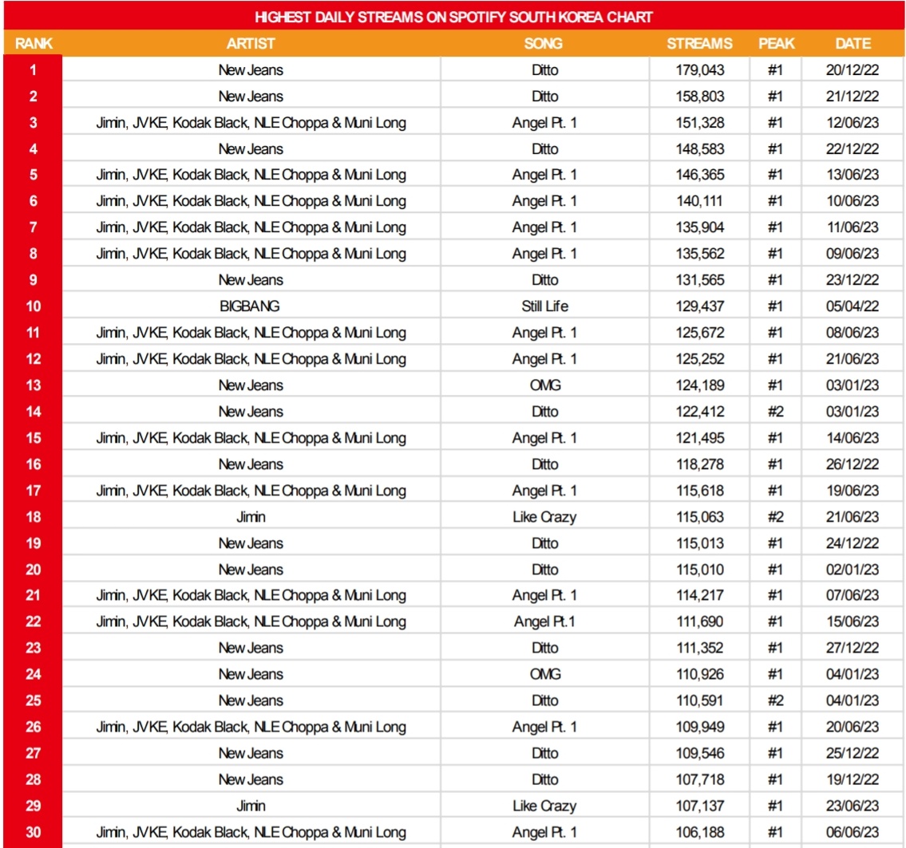The image size is (906, 848).
Task: Click the stream value 122,412
Action: point(700,412)
